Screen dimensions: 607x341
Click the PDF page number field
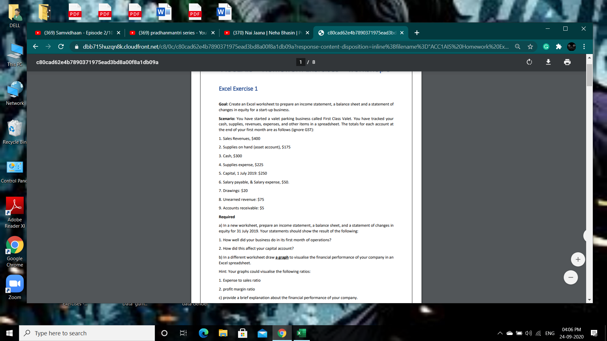(x=300, y=62)
